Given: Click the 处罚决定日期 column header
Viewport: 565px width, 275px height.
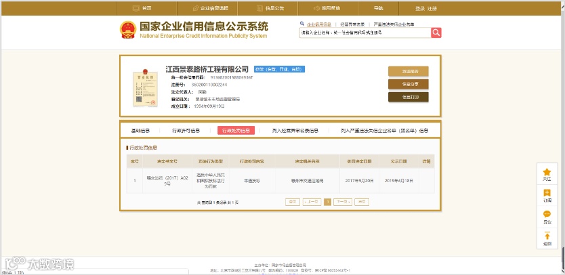Looking at the screenshot, I should [359, 161].
